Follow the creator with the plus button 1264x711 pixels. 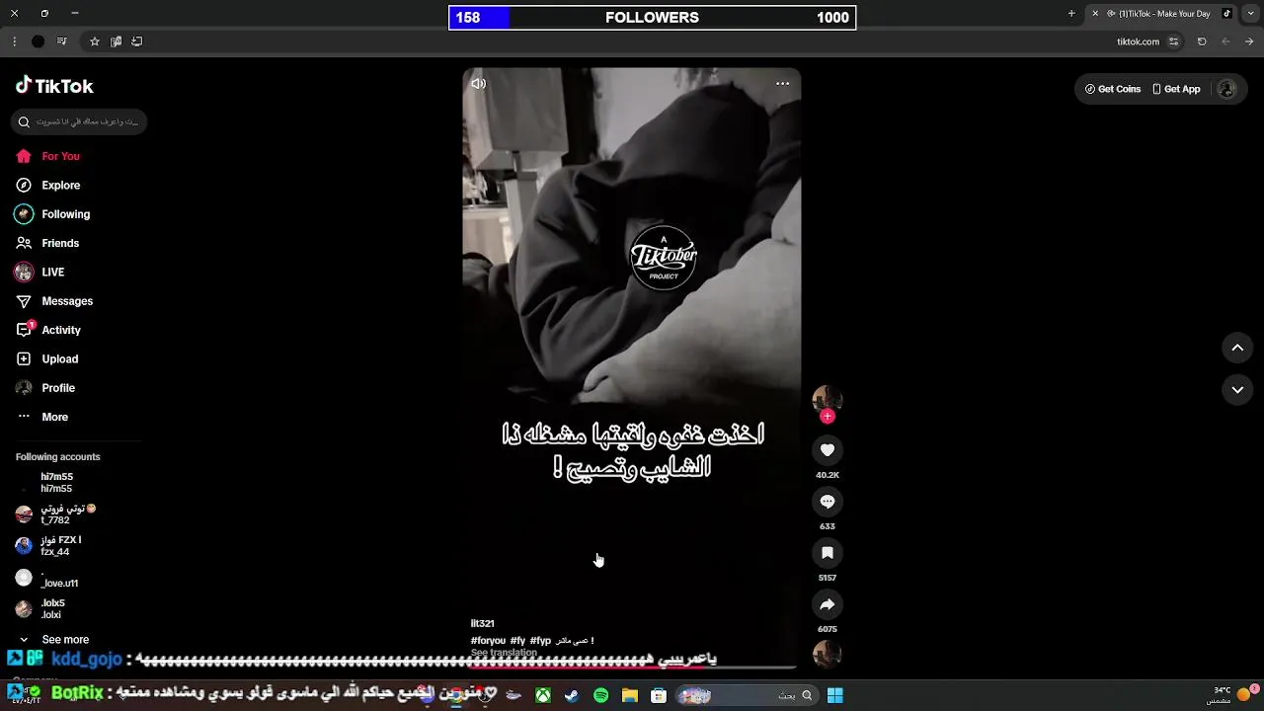click(x=828, y=417)
